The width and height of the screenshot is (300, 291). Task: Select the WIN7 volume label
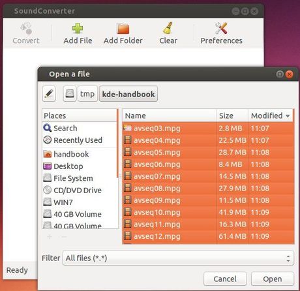coord(63,202)
